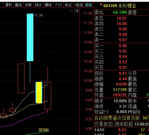Image resolution: width=149 pixels, height=135 pixels.
Task: Click the 11.40 price axis label
Action: point(88,13)
